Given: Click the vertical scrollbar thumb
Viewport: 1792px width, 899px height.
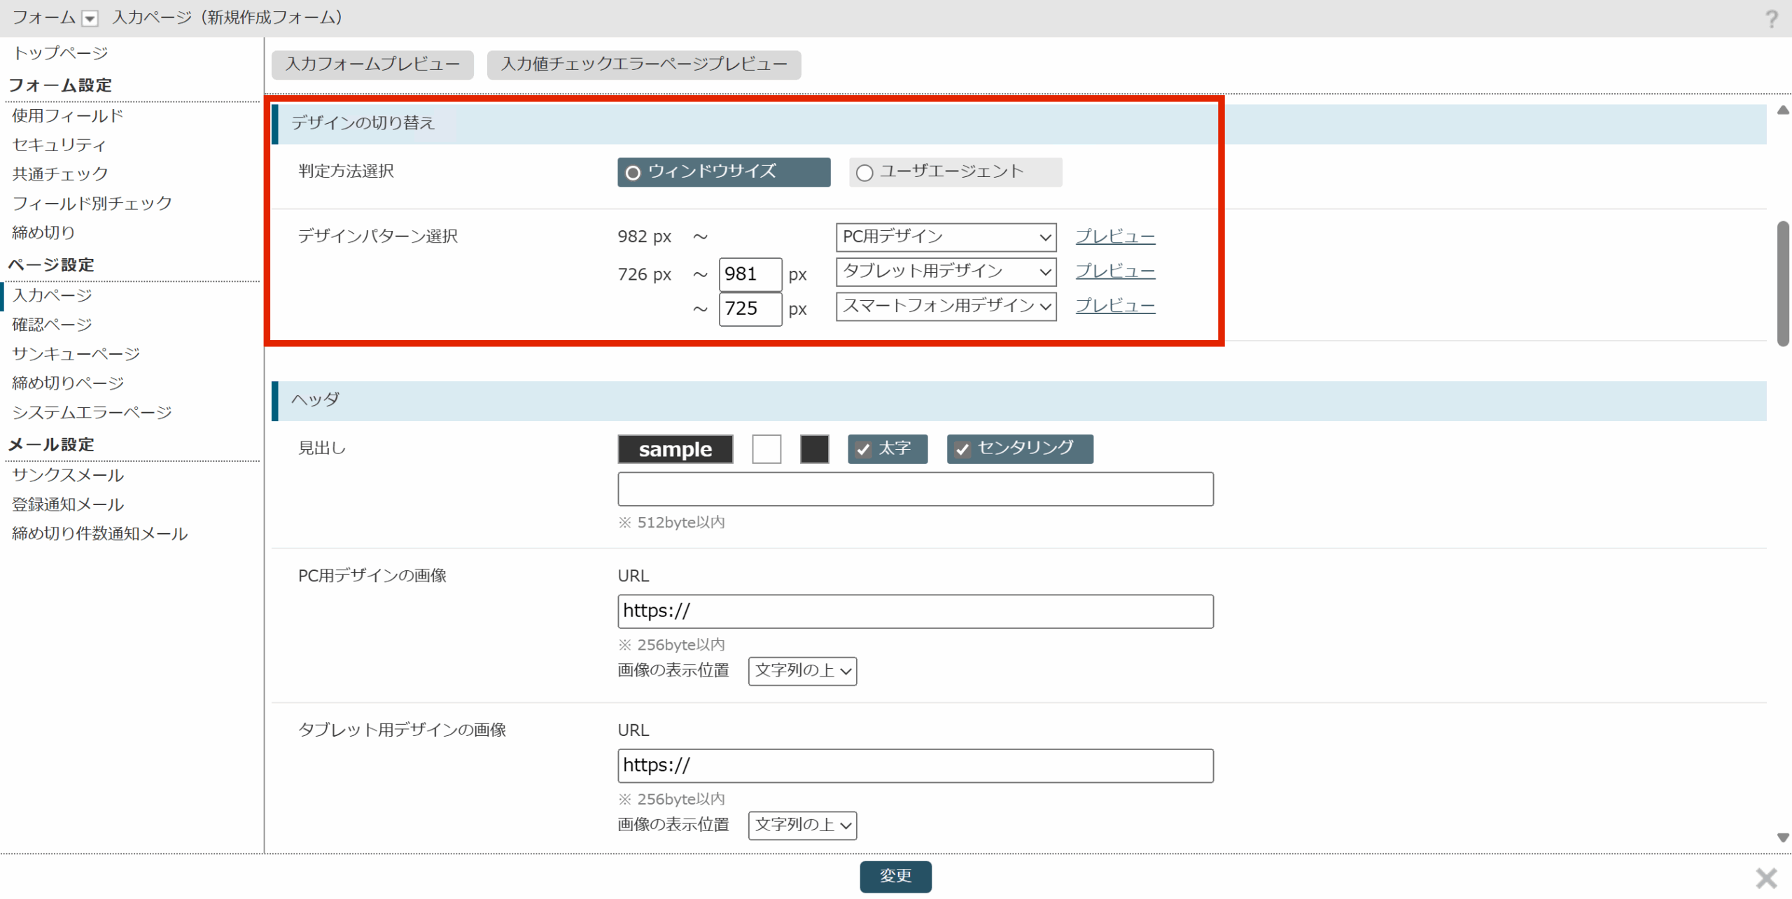Looking at the screenshot, I should 1783,283.
